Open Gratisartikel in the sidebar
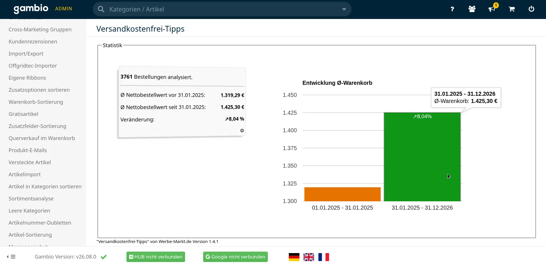The width and height of the screenshot is (546, 266). point(23,114)
